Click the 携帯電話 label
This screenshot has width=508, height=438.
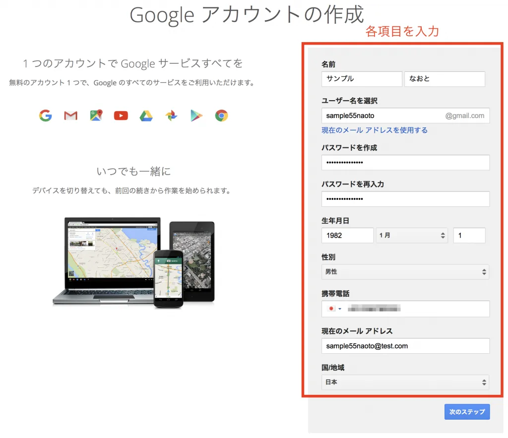pos(335,294)
